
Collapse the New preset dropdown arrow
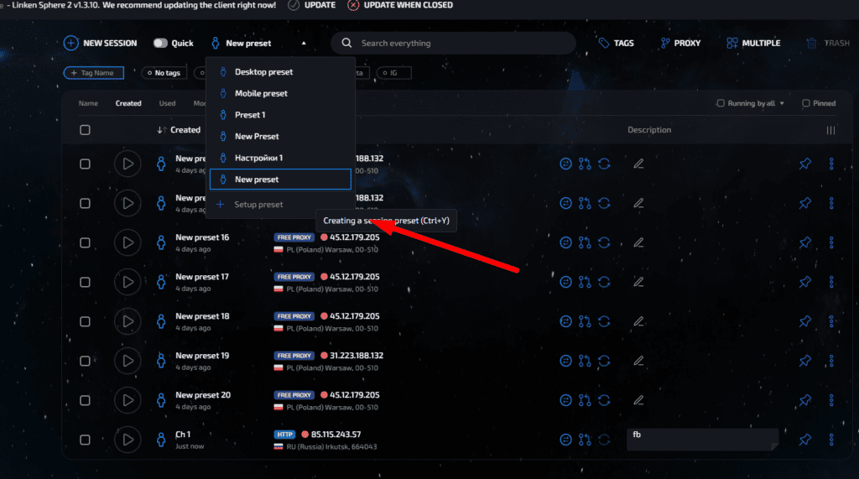pyautogui.click(x=304, y=44)
